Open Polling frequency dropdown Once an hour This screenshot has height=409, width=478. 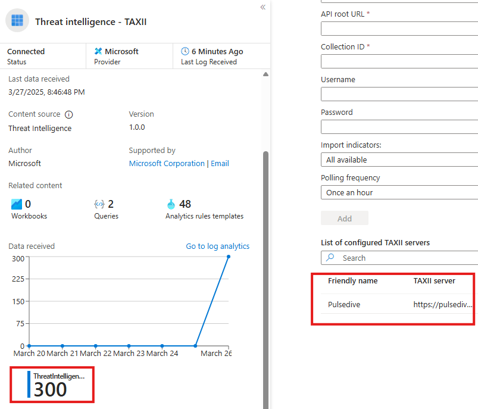click(399, 192)
